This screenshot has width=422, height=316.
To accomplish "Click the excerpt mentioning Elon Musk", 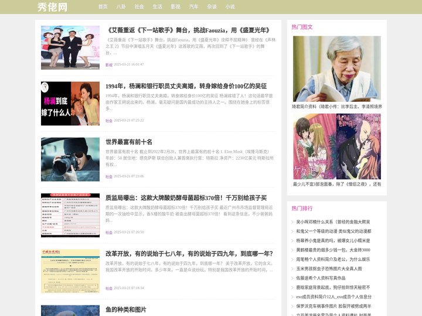I will pyautogui.click(x=189, y=158).
